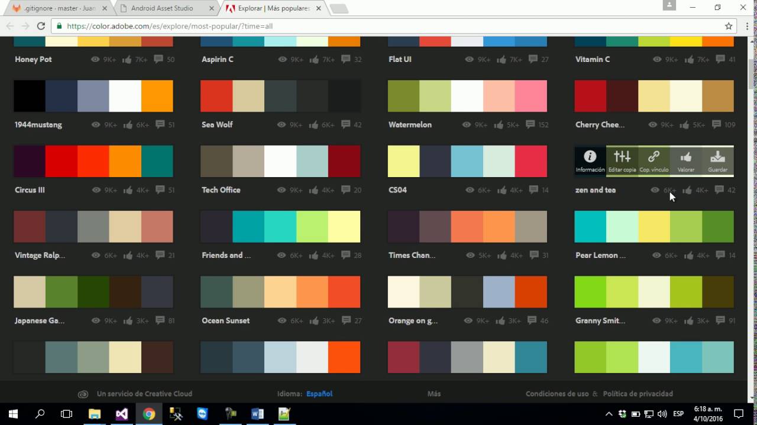Pick the teal swatch in Circus III

pyautogui.click(x=157, y=161)
